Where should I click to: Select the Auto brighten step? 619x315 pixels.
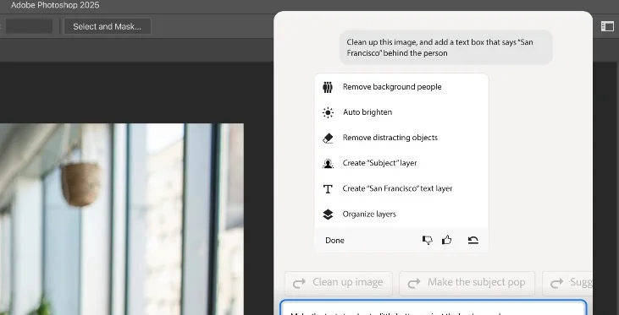401,112
